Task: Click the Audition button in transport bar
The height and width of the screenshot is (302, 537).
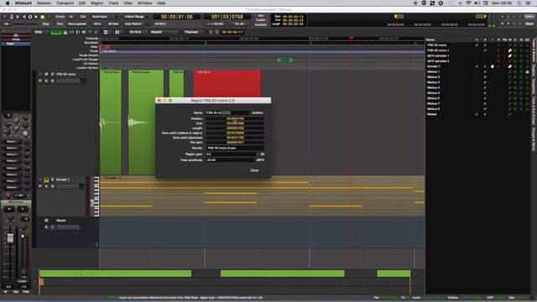Action: click(x=261, y=20)
